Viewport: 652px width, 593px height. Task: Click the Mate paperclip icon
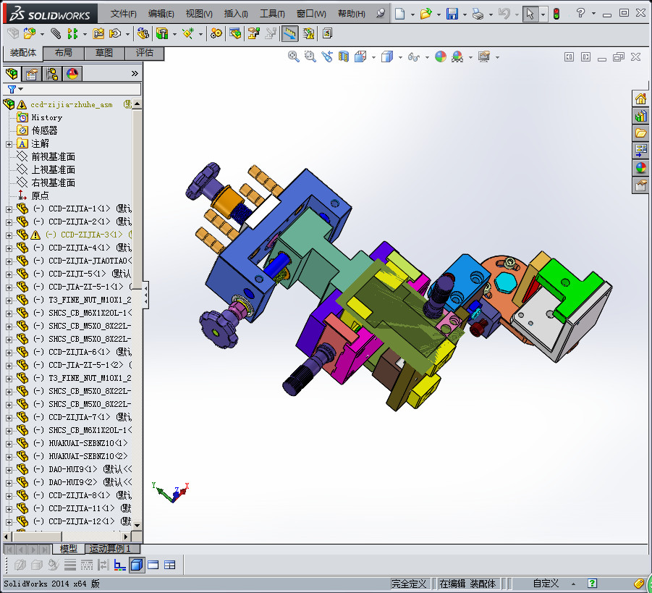click(x=55, y=33)
